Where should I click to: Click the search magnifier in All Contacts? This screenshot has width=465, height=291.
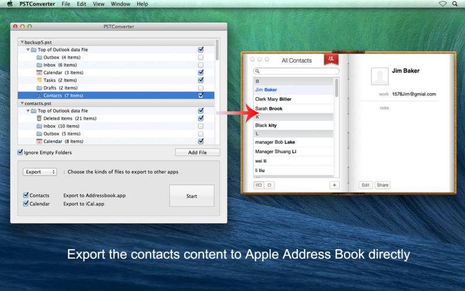257,71
